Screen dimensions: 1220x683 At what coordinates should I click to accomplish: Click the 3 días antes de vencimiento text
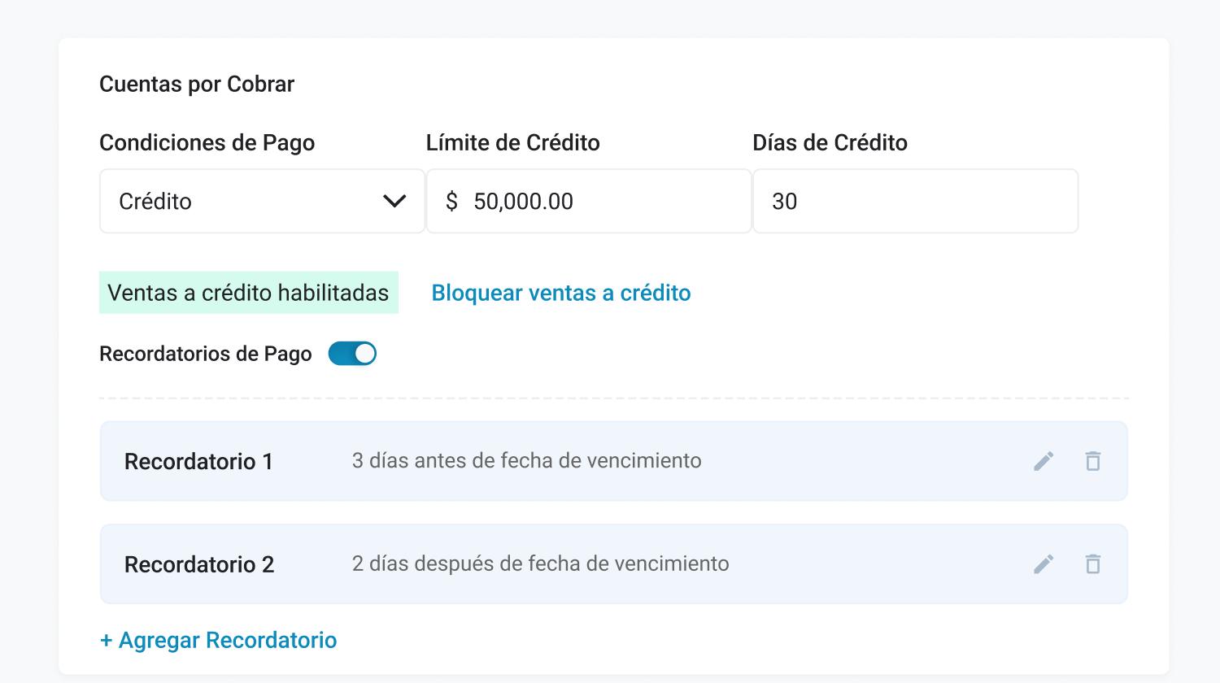[x=526, y=461]
